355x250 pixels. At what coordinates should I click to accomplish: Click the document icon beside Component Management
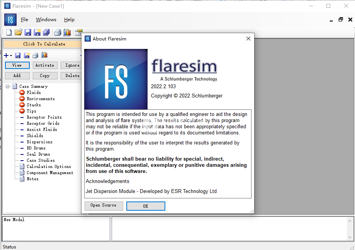point(22,173)
